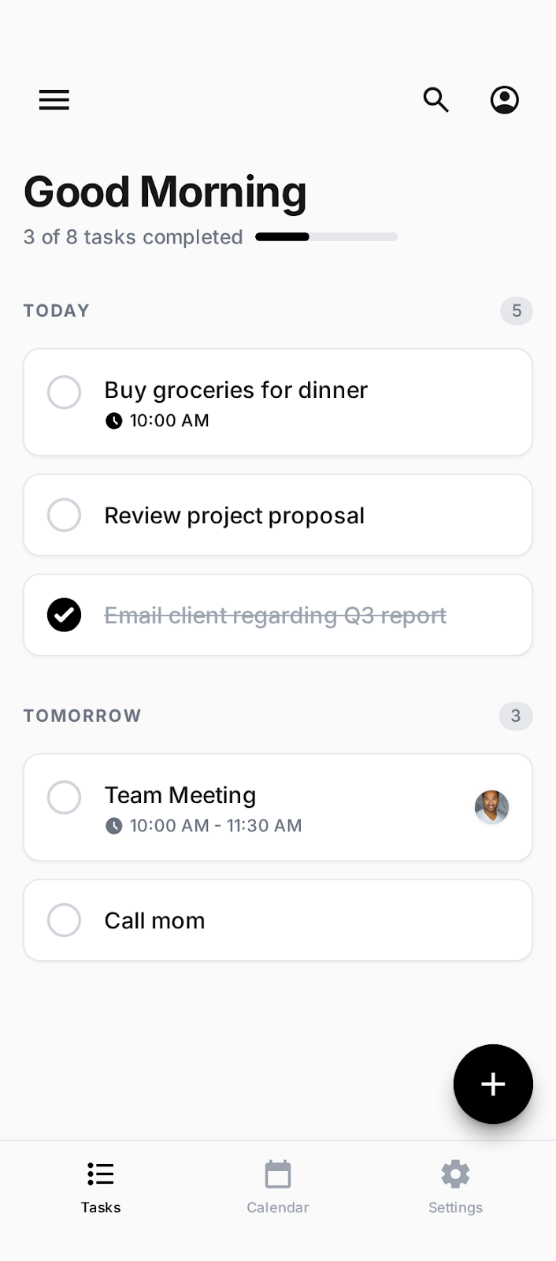Tap the search magnifier icon

436,100
